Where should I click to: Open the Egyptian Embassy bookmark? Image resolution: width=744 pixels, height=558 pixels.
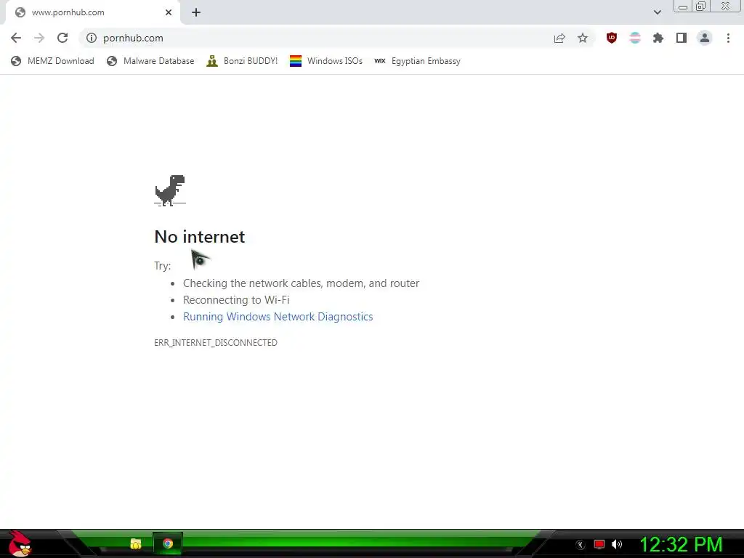417,61
